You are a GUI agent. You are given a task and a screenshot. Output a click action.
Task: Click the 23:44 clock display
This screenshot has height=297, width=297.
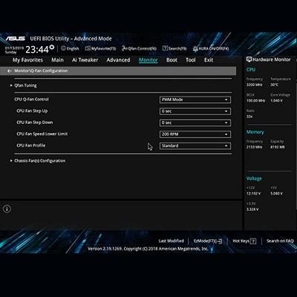tap(37, 50)
